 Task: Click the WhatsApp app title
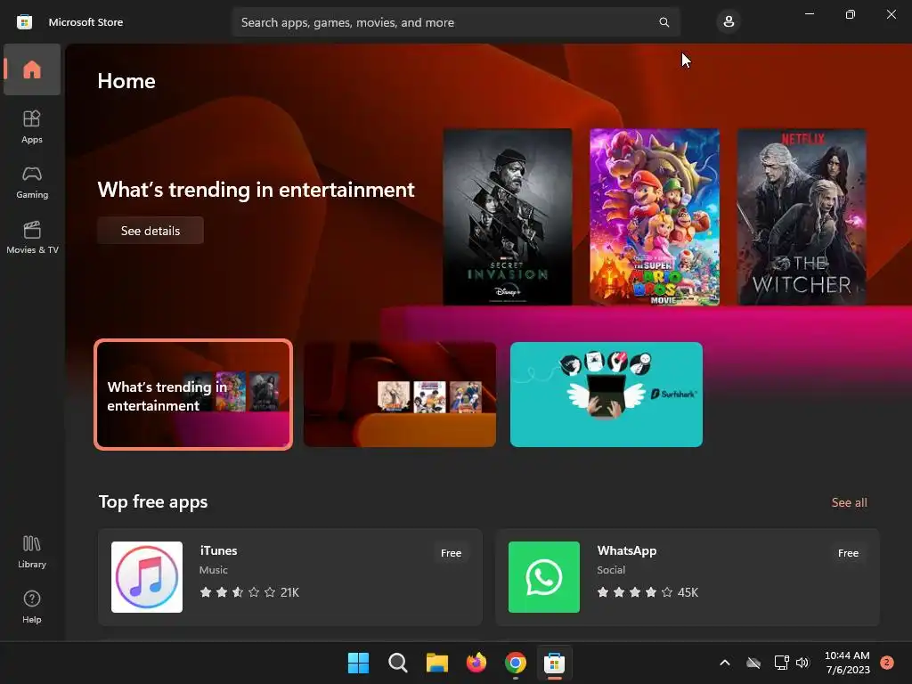[x=626, y=550]
